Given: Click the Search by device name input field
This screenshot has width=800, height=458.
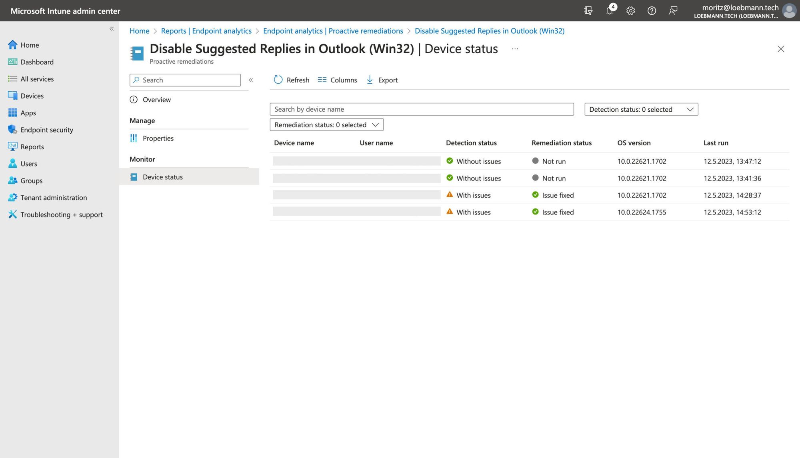Looking at the screenshot, I should [422, 109].
